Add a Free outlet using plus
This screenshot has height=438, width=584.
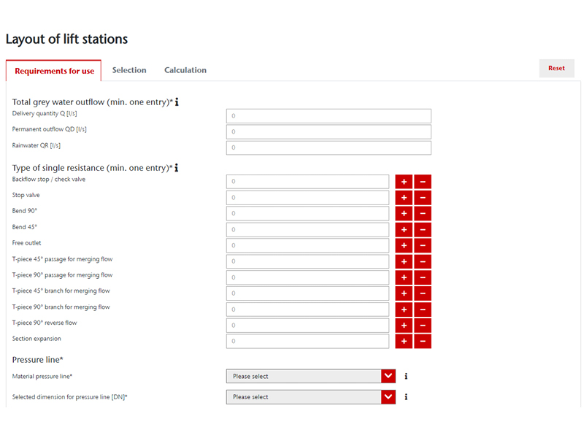pos(404,245)
